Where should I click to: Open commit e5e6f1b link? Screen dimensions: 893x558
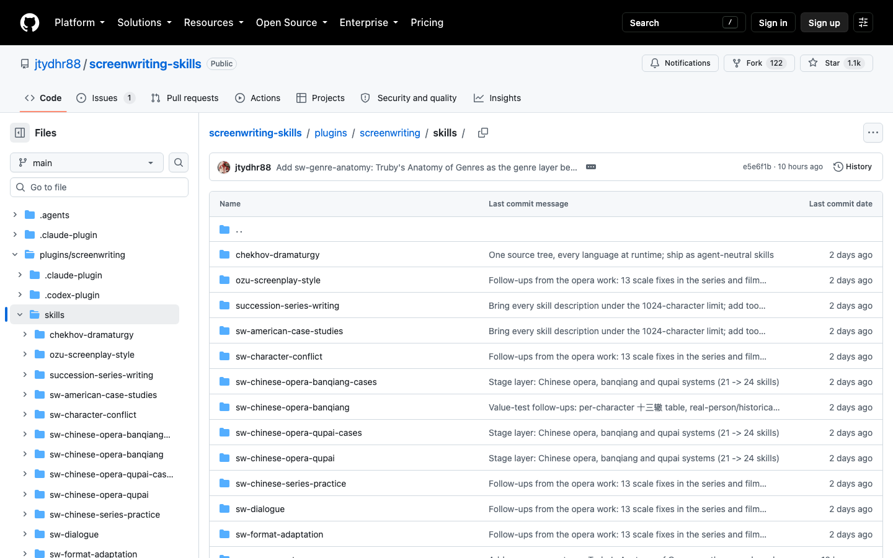pos(757,167)
